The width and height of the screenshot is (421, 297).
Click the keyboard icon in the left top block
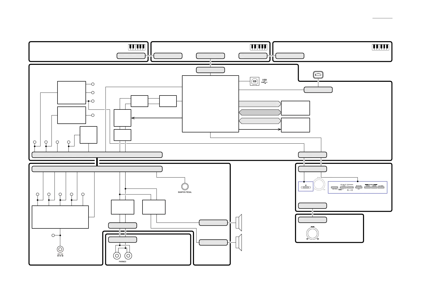tap(137, 47)
